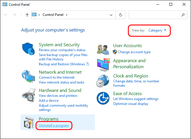This screenshot has width=191, height=139.
Task: Open the recent locations dropdown arrow
Action: (21, 15)
